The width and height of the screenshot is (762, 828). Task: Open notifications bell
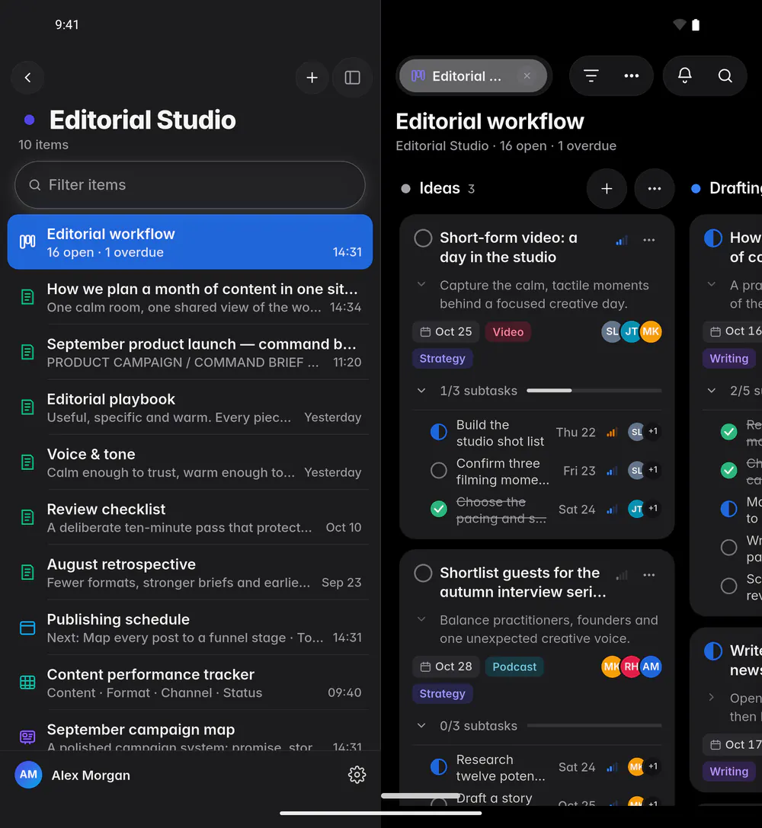click(x=685, y=76)
